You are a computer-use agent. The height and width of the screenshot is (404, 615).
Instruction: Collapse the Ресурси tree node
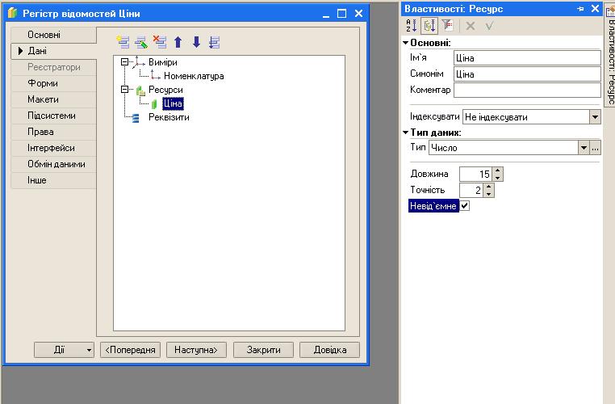tap(125, 90)
